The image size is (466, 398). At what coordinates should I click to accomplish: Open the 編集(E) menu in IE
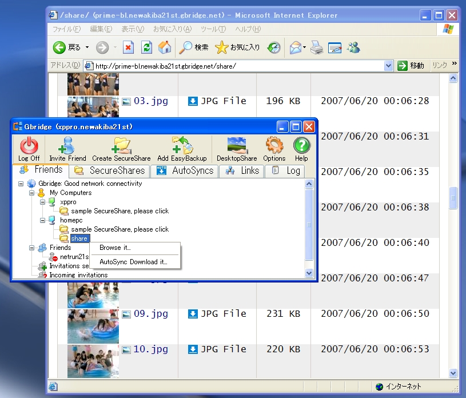(101, 29)
